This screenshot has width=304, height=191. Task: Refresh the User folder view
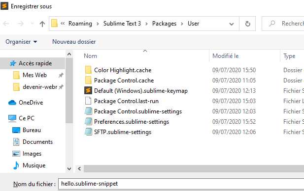tap(247, 24)
